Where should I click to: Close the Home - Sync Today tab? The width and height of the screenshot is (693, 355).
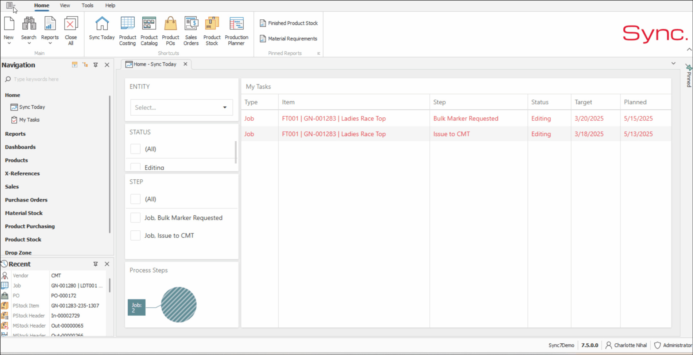(185, 64)
